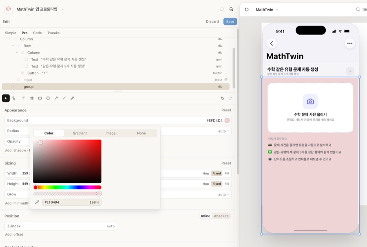367x247 pixels.
Task: Collapse the nested Column node above Text rows
Action: point(17,53)
